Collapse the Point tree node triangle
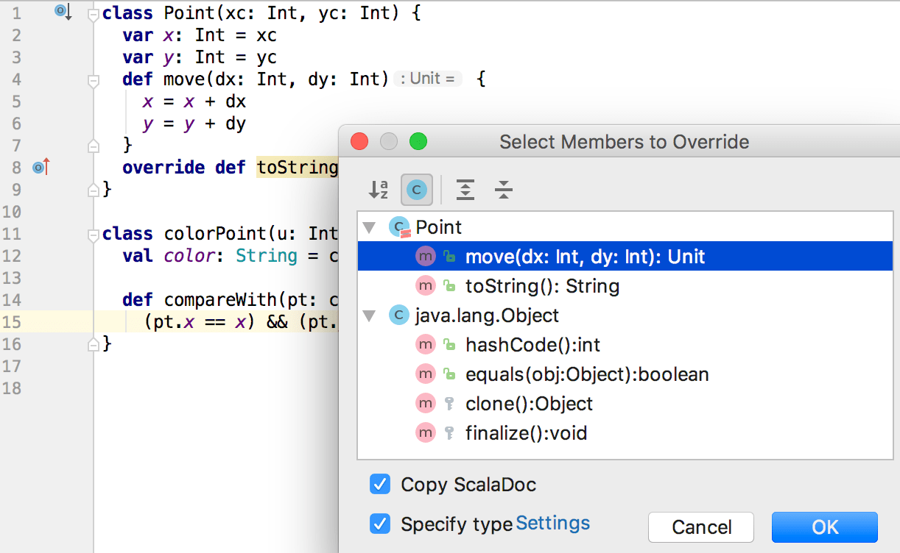 point(370,227)
